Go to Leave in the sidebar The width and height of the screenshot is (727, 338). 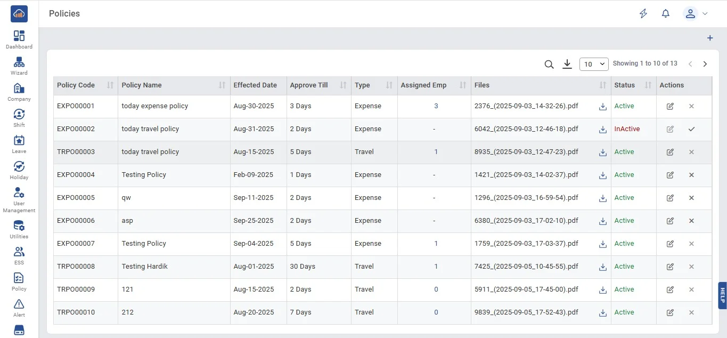(19, 144)
